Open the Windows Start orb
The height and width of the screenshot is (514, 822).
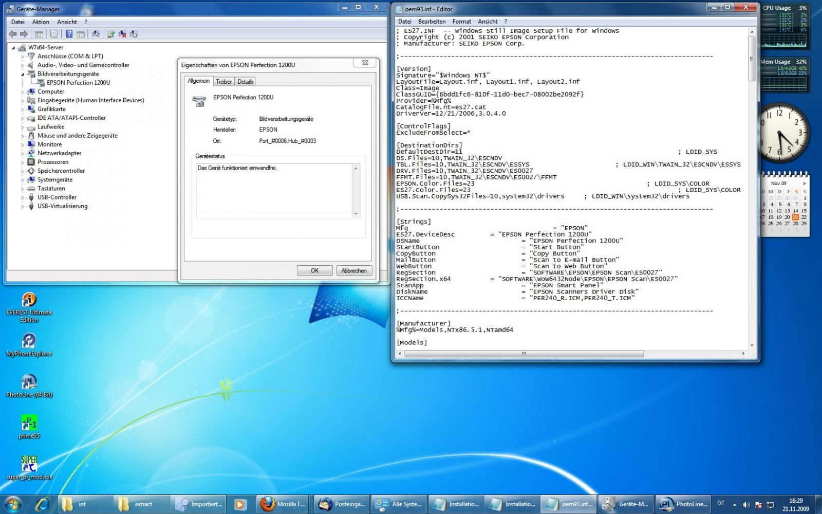(13, 504)
